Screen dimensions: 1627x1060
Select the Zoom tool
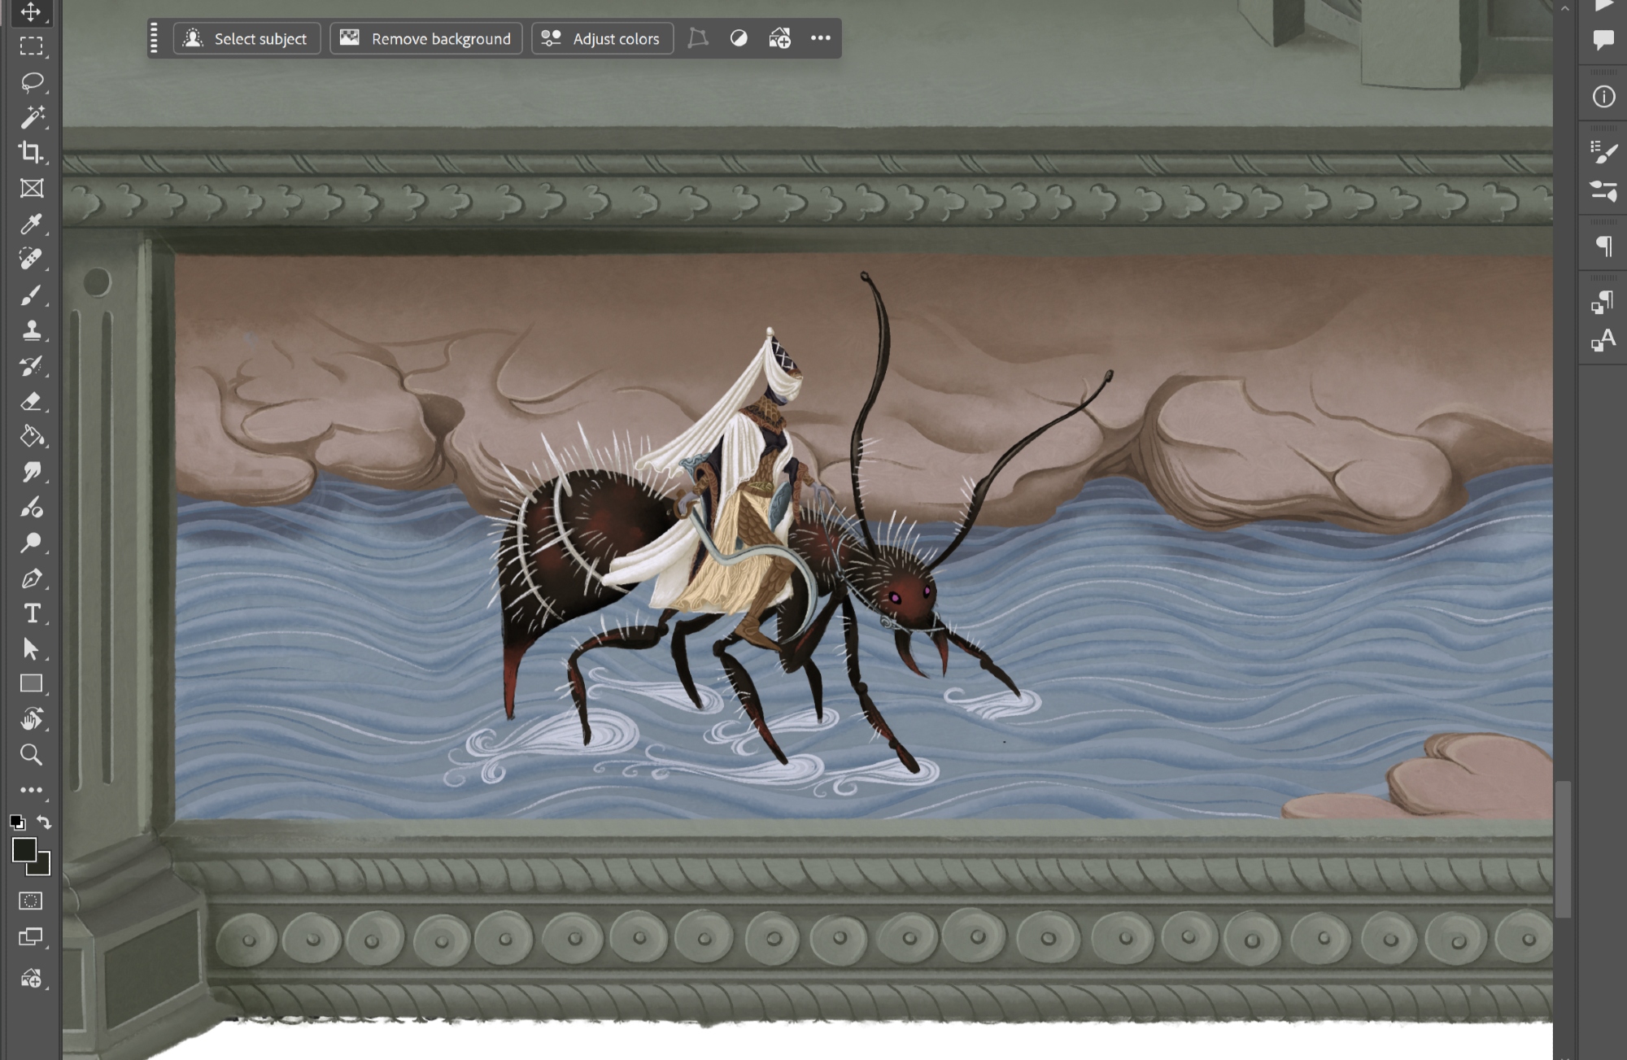click(x=31, y=754)
